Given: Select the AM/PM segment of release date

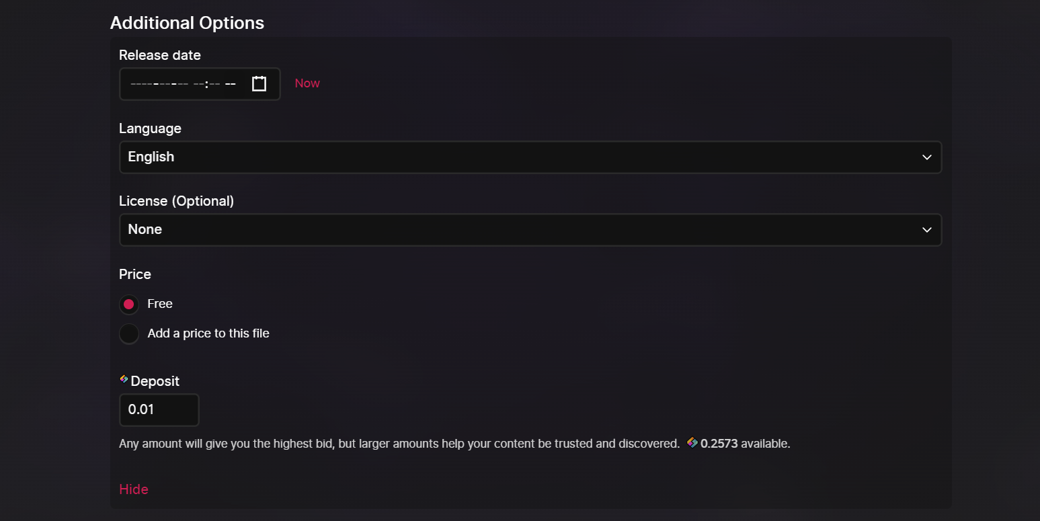Looking at the screenshot, I should click(230, 84).
